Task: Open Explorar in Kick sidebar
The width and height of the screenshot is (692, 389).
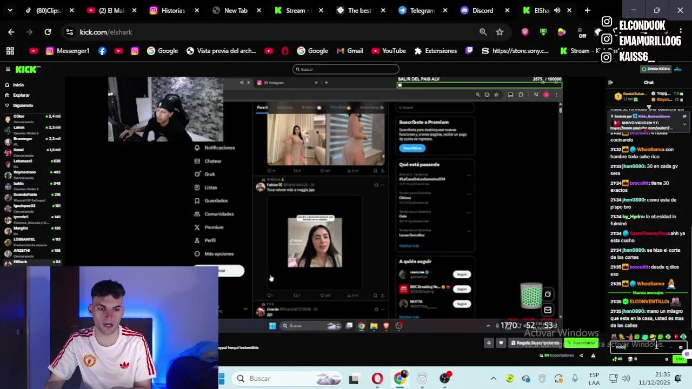Action: click(21, 95)
